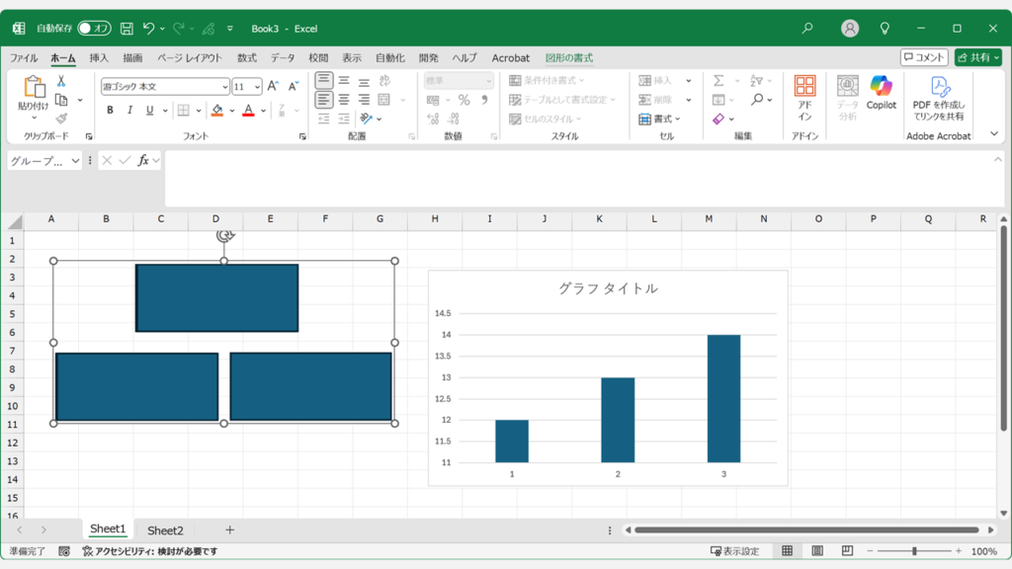Toggle italic formatting
Screen dimensions: 1012x569
[129, 111]
